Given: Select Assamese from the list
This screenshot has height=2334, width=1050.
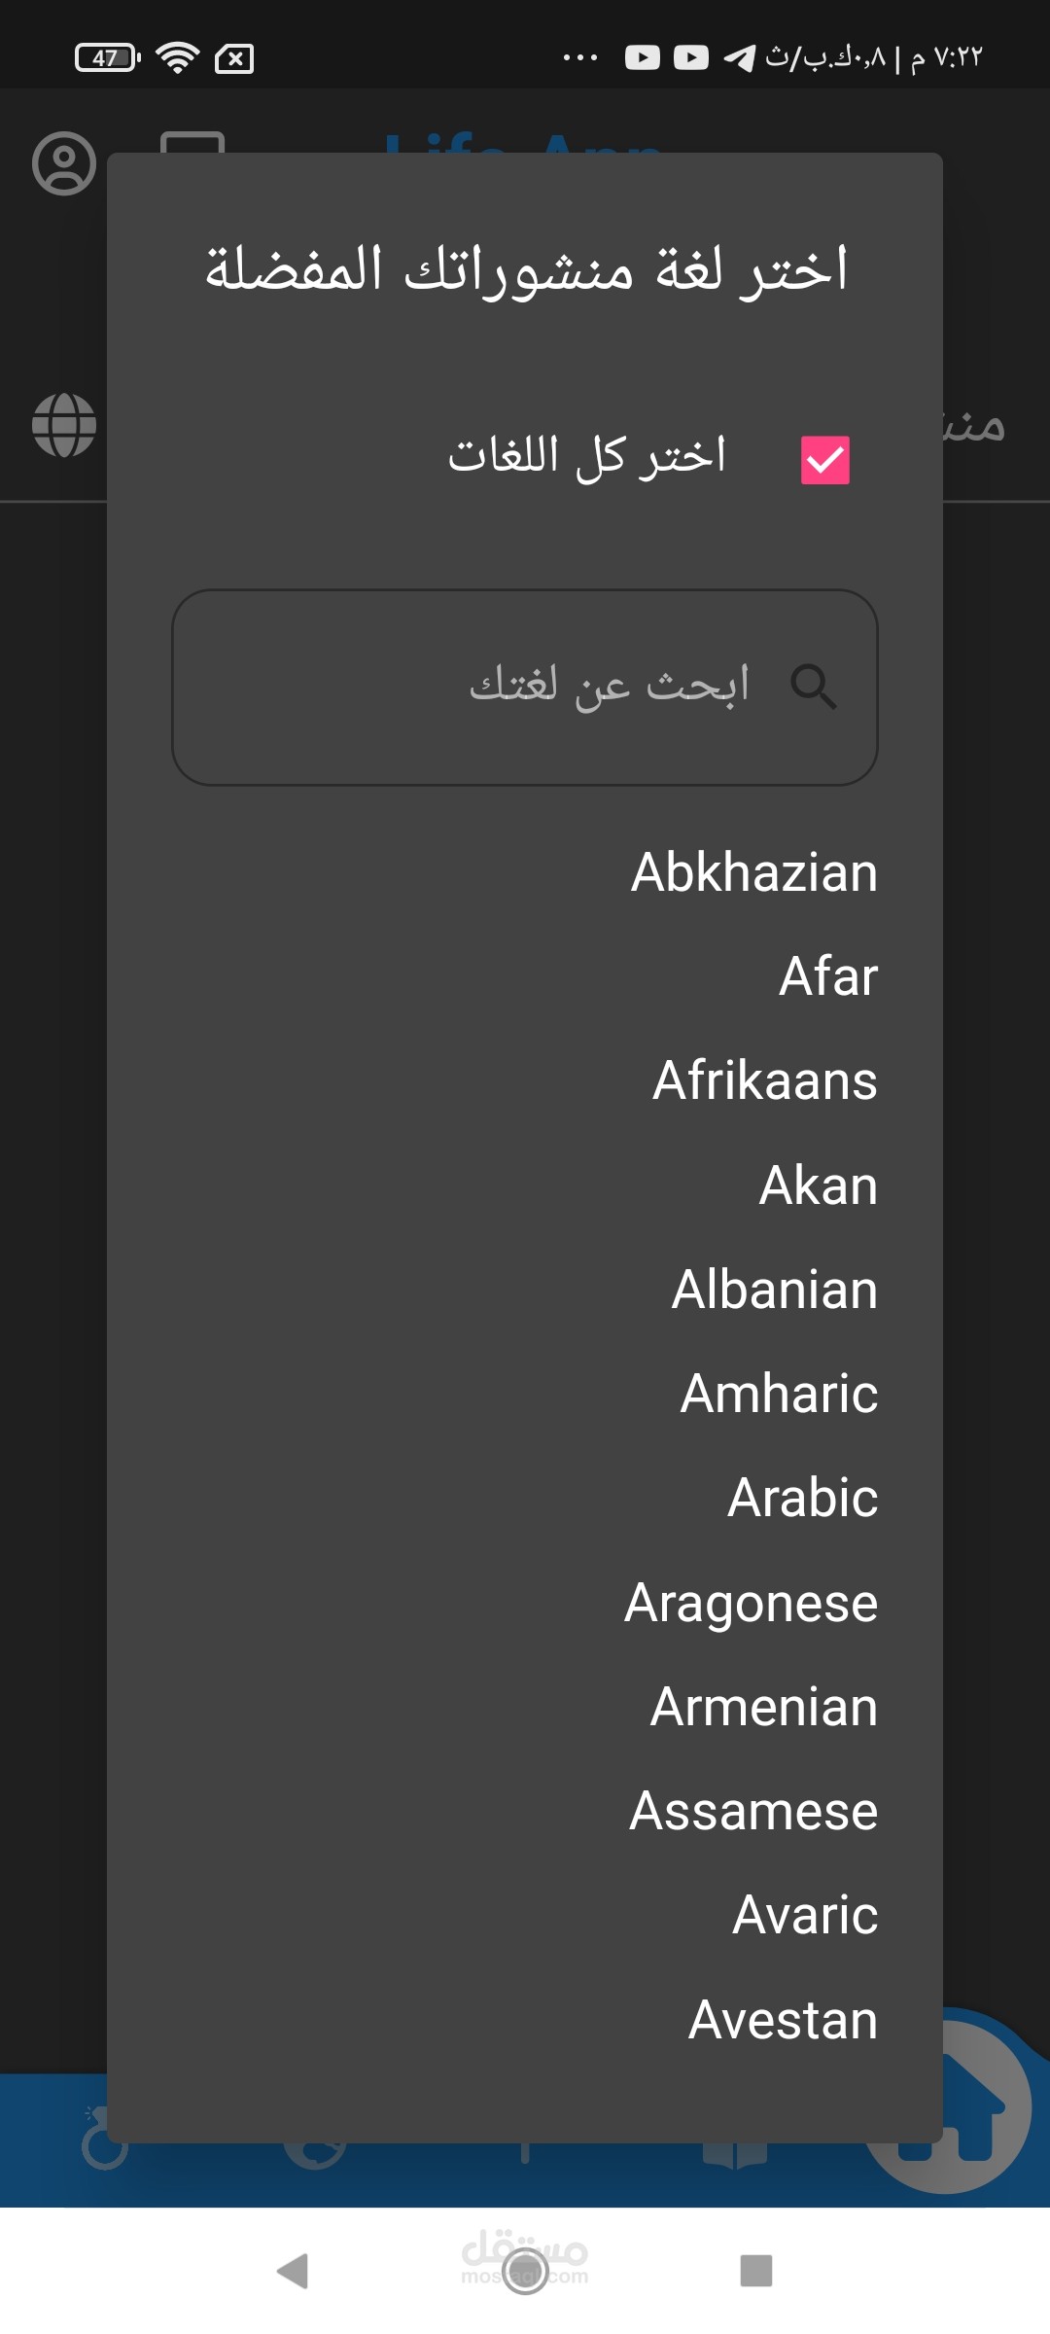Looking at the screenshot, I should tap(753, 1811).
